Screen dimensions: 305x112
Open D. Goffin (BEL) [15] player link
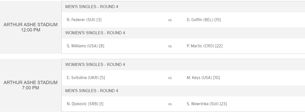tap(204, 20)
